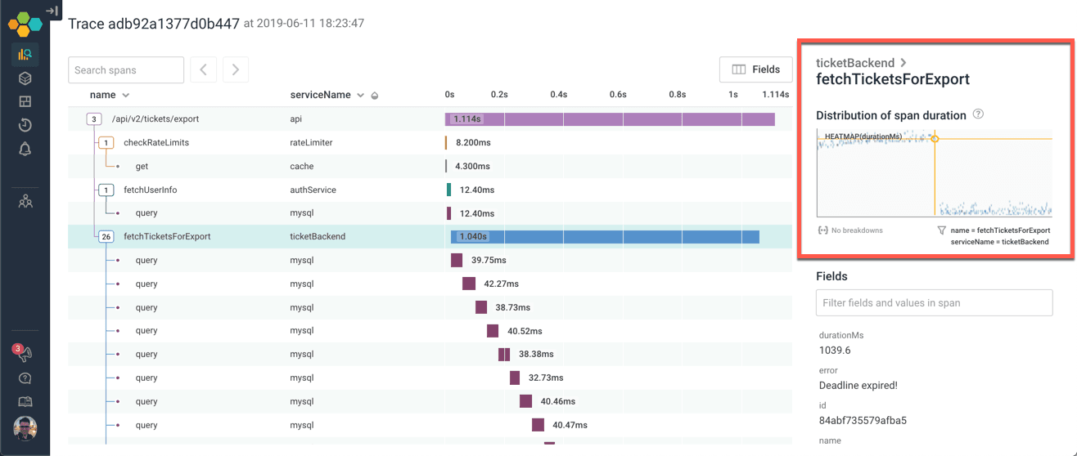Open the Team members icon in sidebar
Image resolution: width=1077 pixels, height=456 pixels.
(25, 201)
